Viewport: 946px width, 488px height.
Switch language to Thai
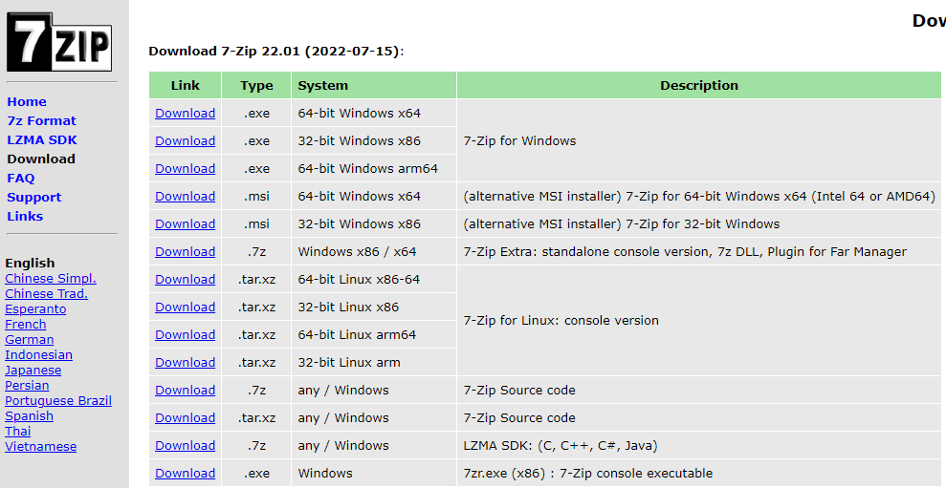(17, 432)
